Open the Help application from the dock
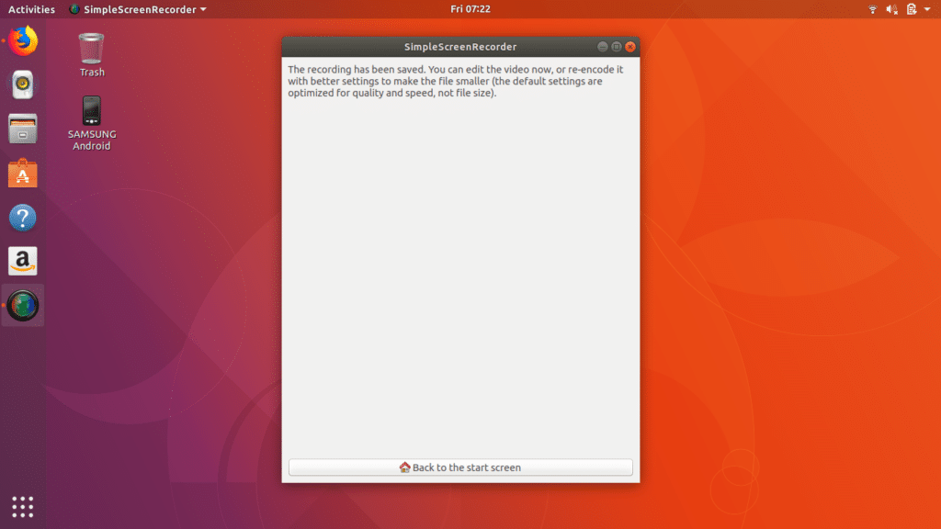Screen dimensions: 941x529 point(22,217)
